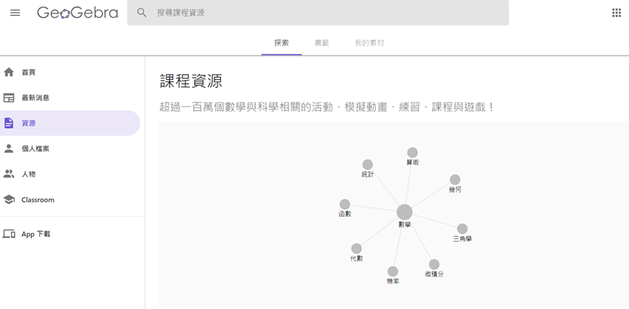629x309 pixels.
Task: Switch to the 書籤 tab
Action: pos(321,43)
